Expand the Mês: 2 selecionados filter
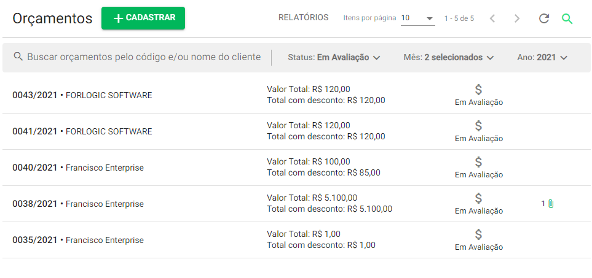592x278 pixels. (x=449, y=57)
